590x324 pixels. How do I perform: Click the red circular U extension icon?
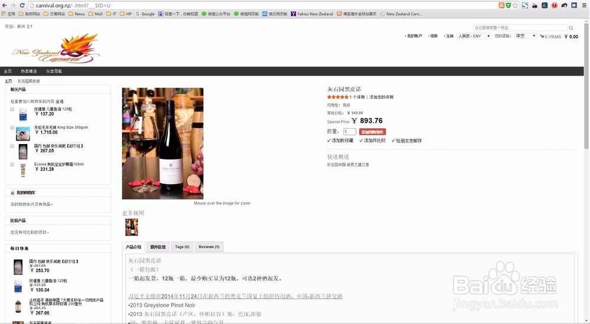[x=554, y=5]
